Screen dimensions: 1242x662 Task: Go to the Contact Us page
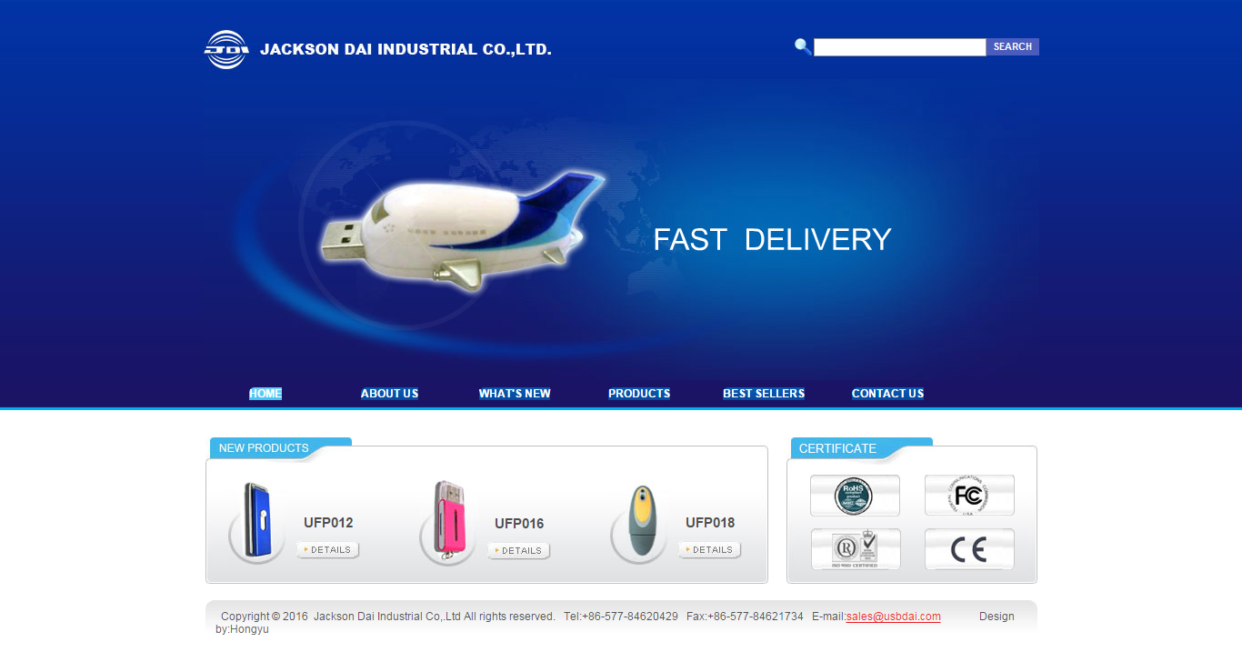point(887,394)
